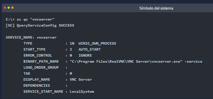Click the orange window dot
This screenshot has height=99, width=213.
12,8
